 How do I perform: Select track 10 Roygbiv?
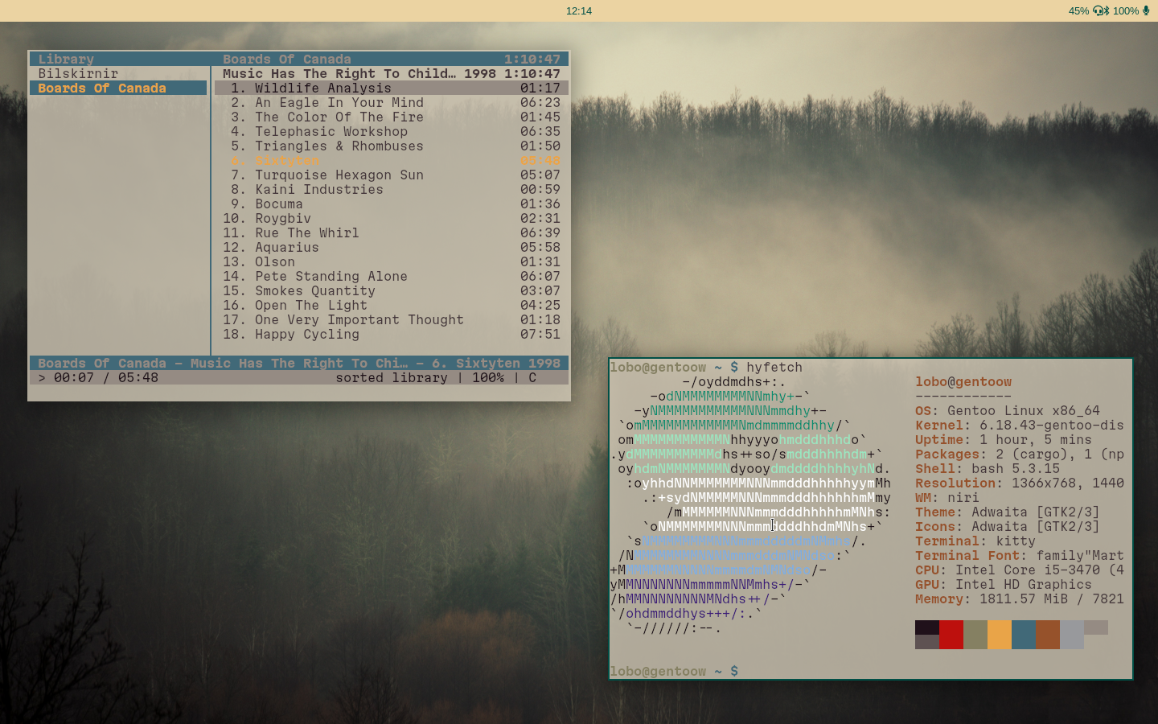click(x=392, y=218)
